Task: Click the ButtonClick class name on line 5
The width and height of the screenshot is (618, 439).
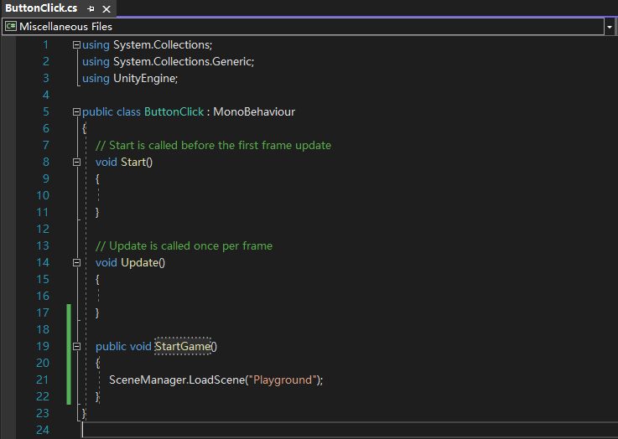Action: (x=174, y=111)
